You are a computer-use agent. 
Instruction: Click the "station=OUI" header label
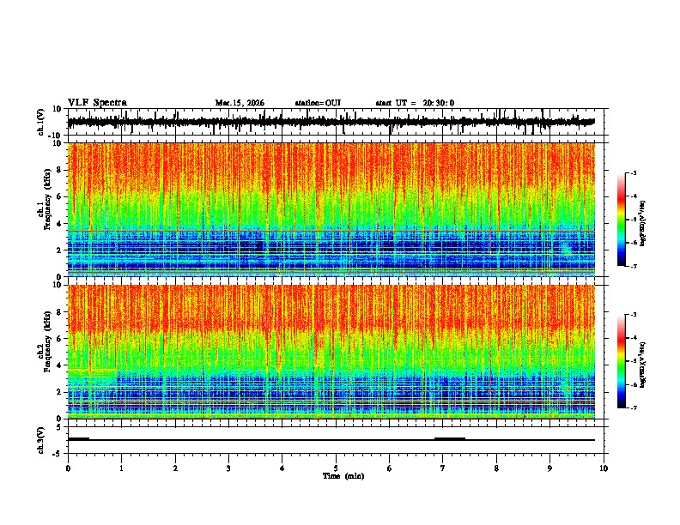tap(318, 103)
